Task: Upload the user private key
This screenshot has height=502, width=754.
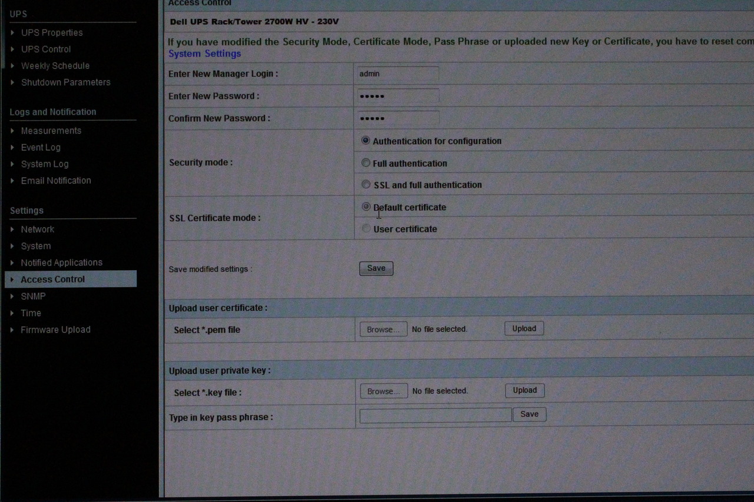Action: click(x=525, y=390)
